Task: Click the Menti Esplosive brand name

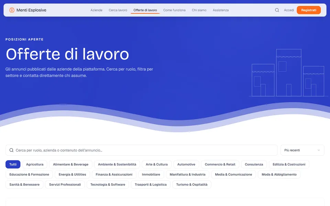Action: coord(31,10)
